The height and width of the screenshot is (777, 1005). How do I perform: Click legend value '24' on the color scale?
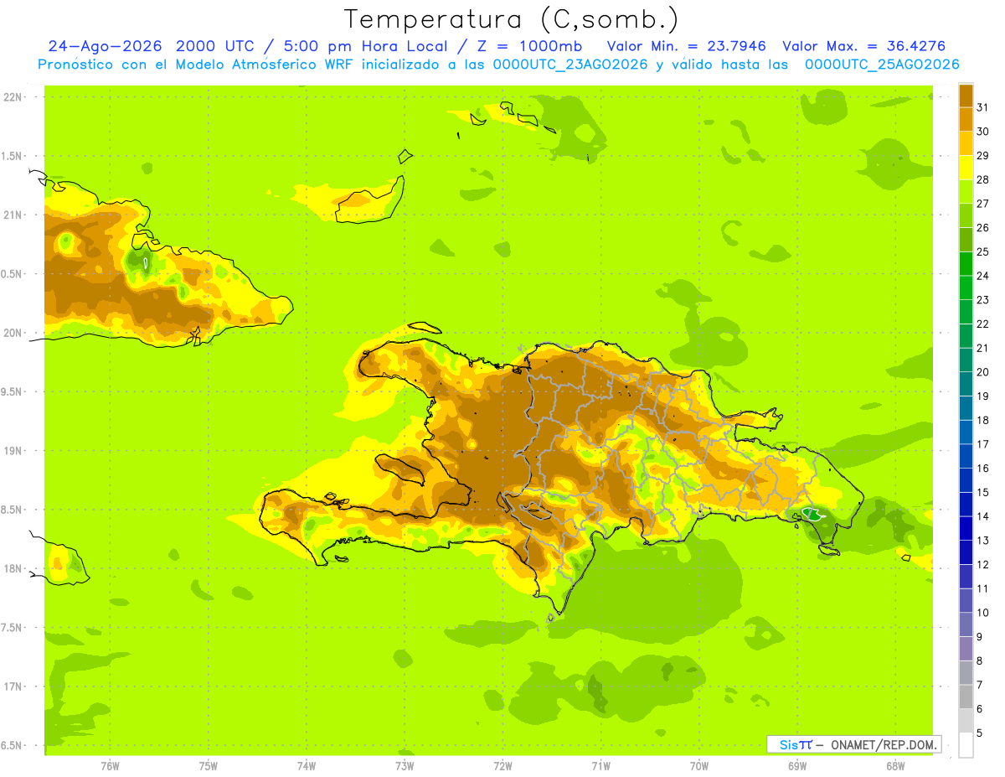(982, 276)
